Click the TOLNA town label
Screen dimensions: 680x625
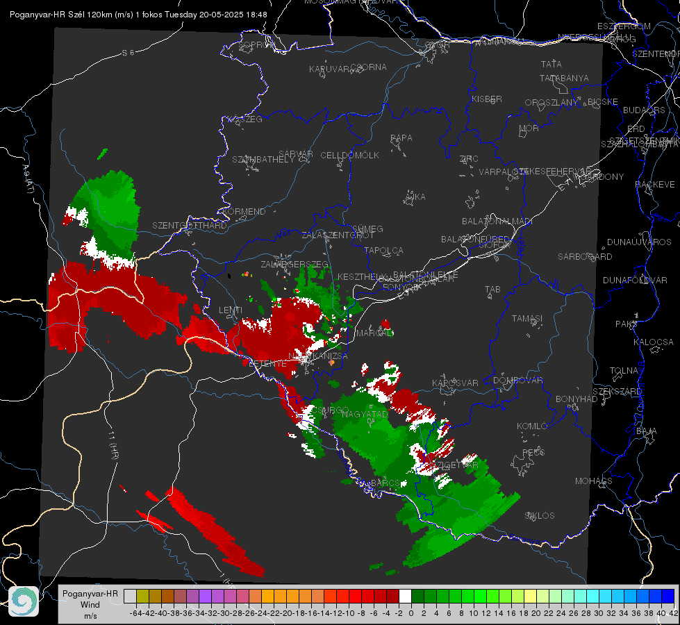coord(624,370)
